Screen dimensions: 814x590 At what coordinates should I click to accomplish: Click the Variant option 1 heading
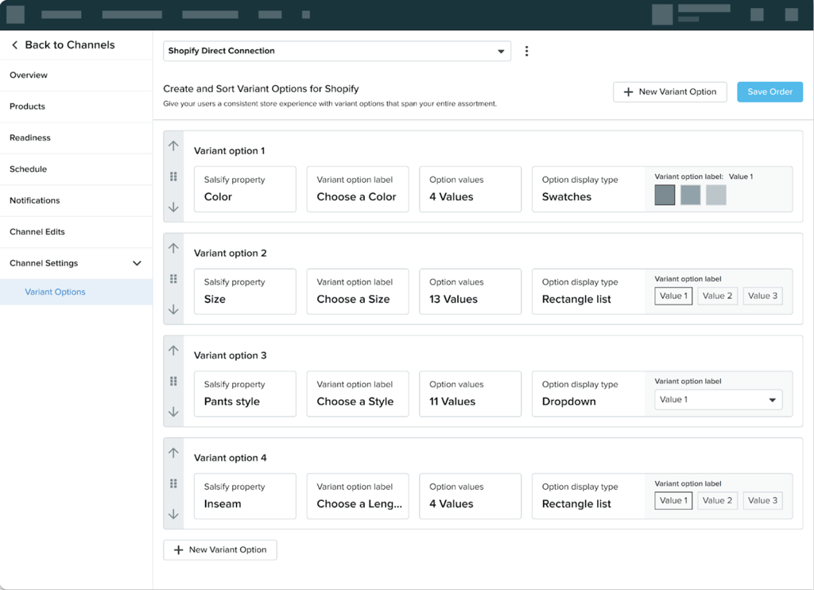click(x=230, y=151)
